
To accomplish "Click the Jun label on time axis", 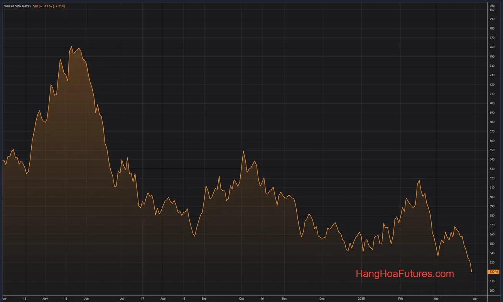I will coord(86,299).
